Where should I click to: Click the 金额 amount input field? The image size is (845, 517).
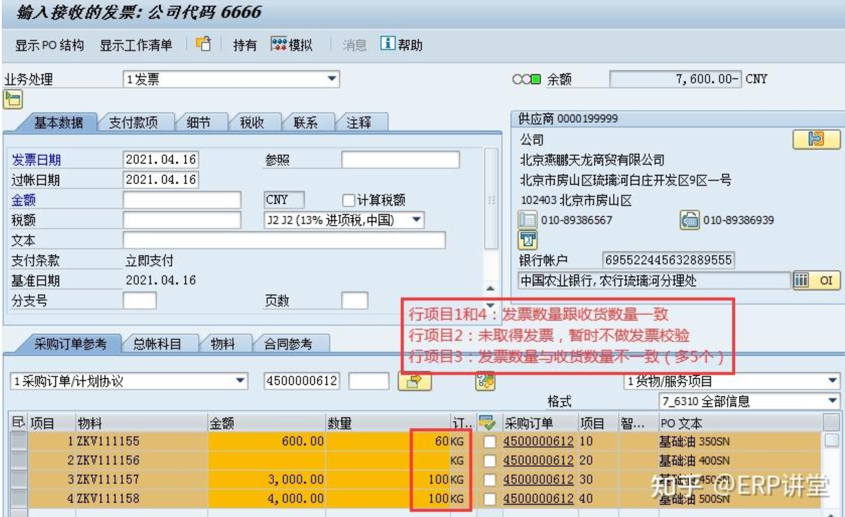182,200
